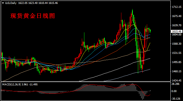
Task: Click the MACD value 3.961
Action: pyautogui.click(x=25, y=85)
